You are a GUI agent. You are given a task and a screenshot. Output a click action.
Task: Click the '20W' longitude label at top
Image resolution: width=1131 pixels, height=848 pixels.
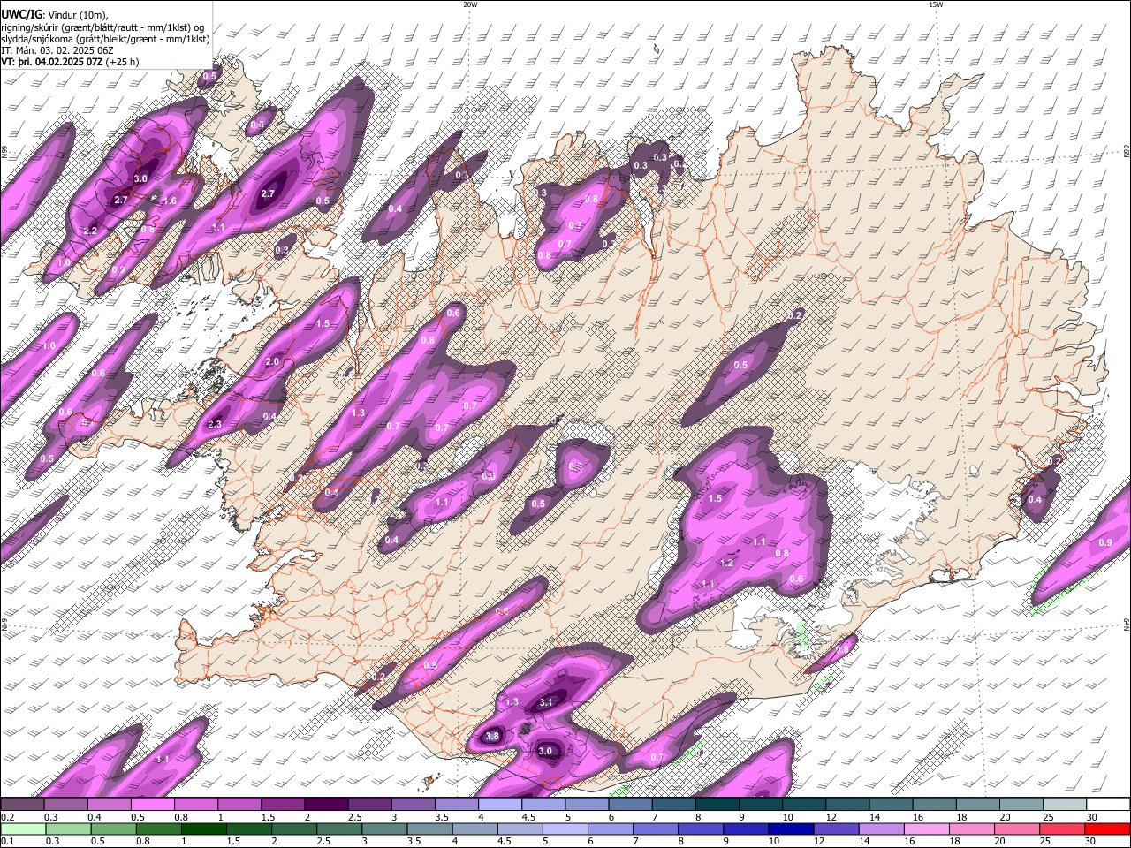[470, 4]
